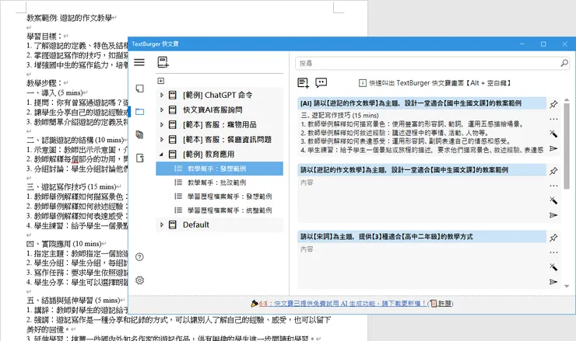Open the free AI trial update link

point(342,303)
